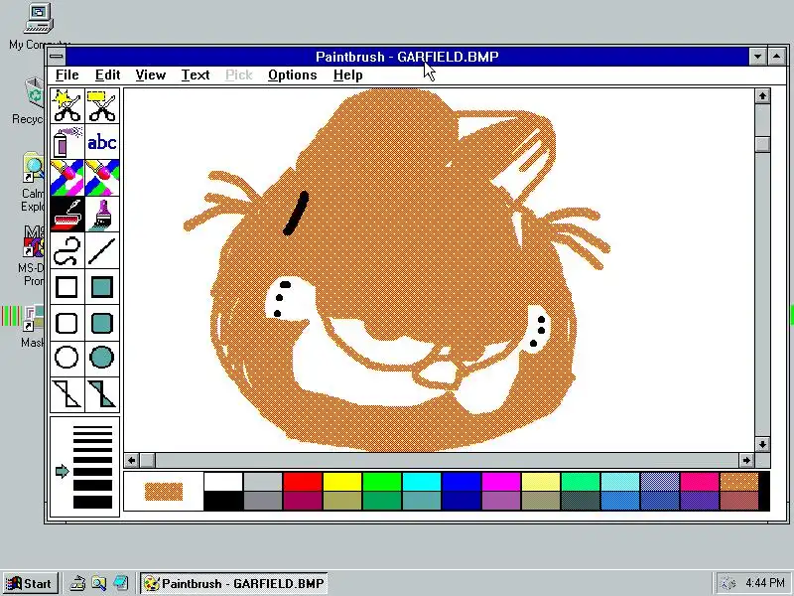Viewport: 794px width, 596px height.
Task: Click the vertical scrollbar thumb
Action: 762,144
